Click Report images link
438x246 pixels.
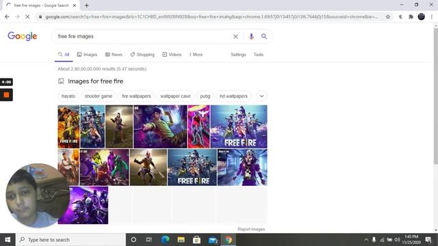[x=251, y=229]
